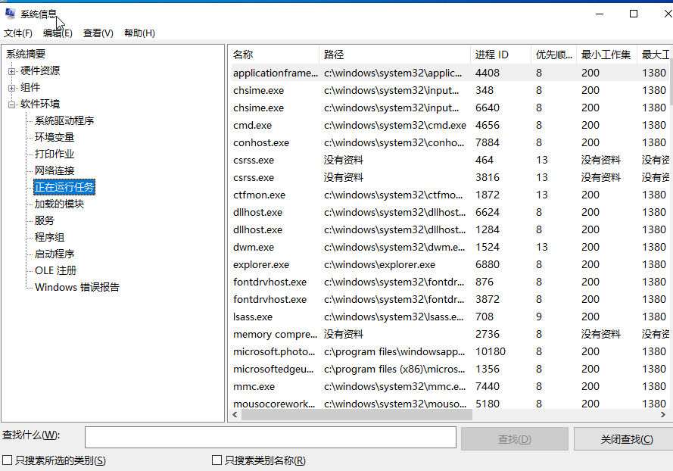This screenshot has height=471, width=673.
Task: Click process ID cell 7440
Action: pyautogui.click(x=488, y=386)
